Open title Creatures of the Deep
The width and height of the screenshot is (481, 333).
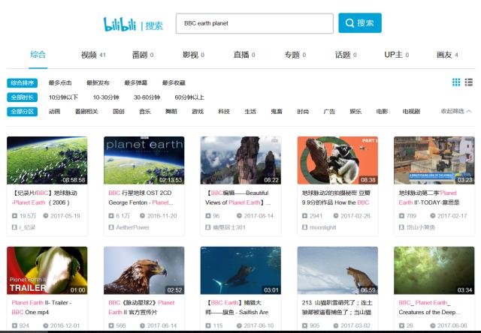coord(429,307)
